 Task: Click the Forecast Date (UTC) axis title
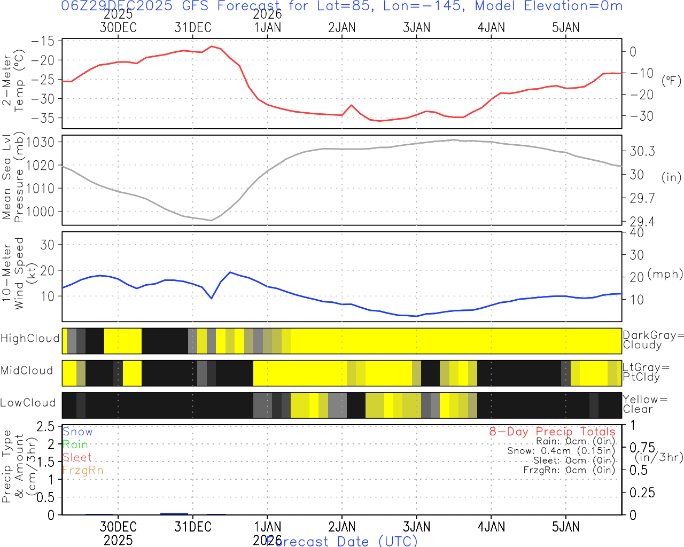click(x=342, y=541)
